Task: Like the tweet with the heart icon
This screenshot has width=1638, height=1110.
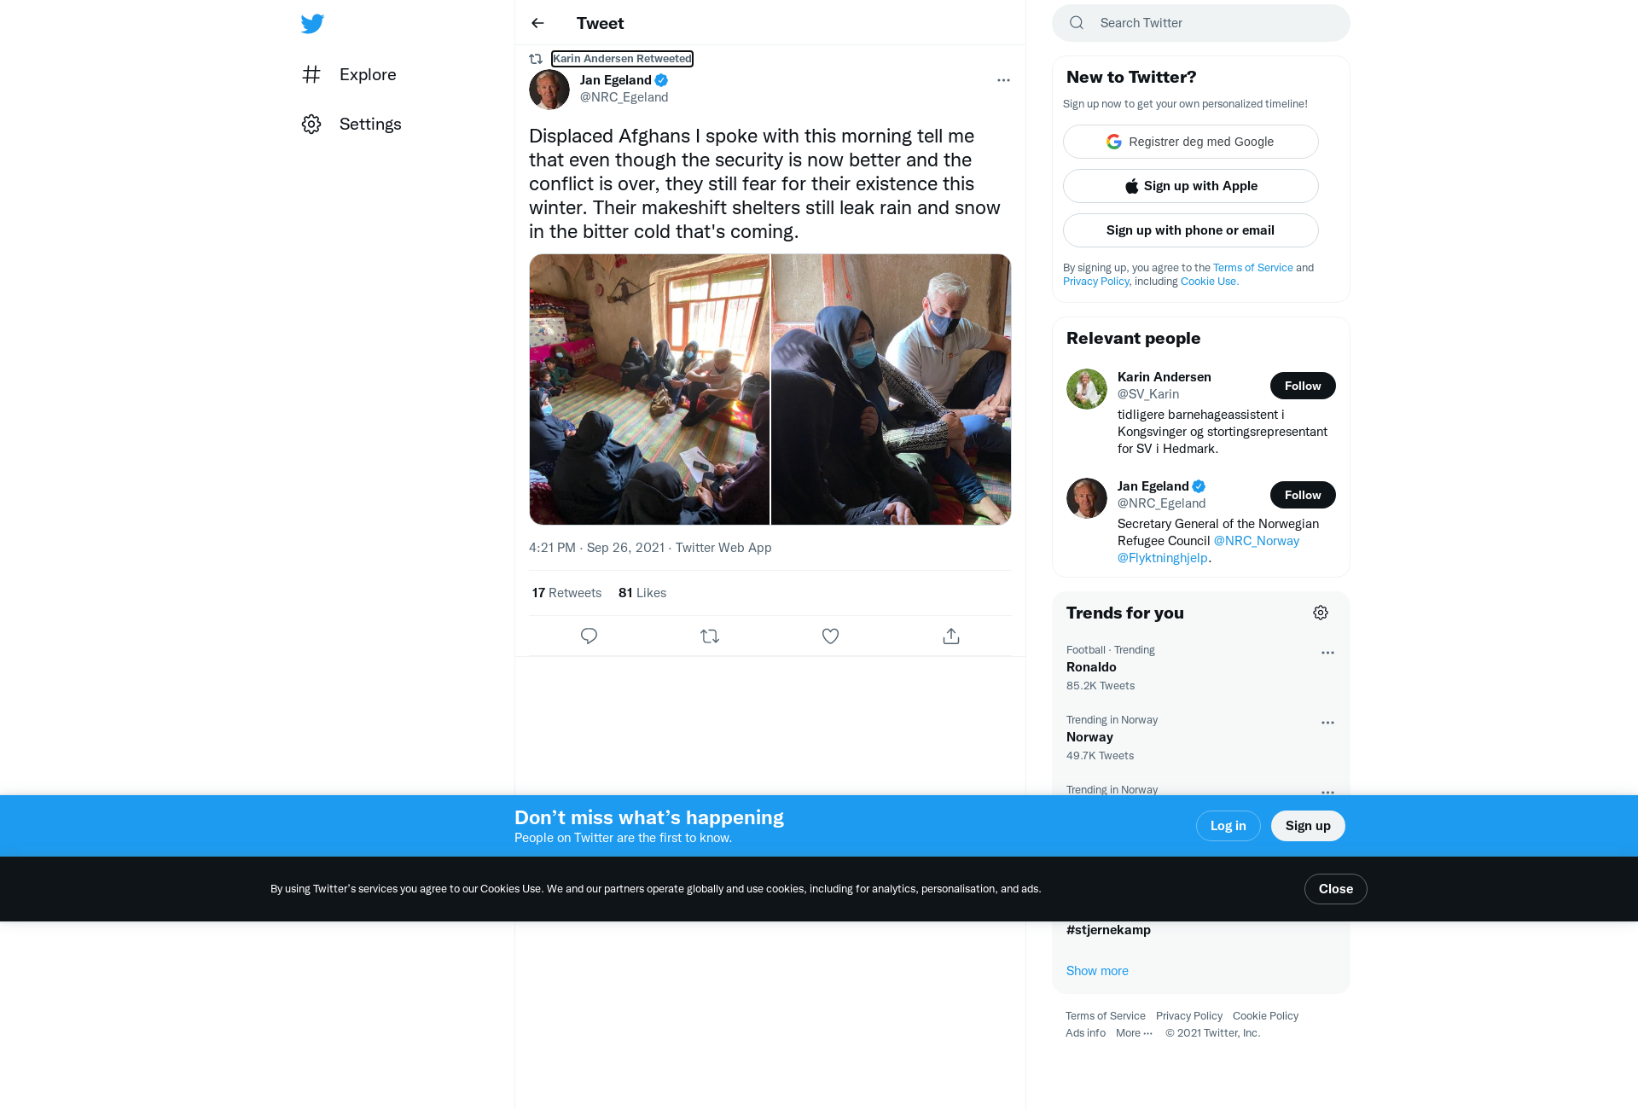Action: 830,636
